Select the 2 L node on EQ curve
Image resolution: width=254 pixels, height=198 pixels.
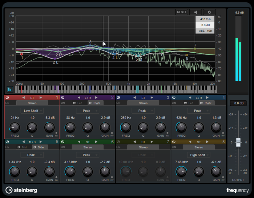click(x=55, y=59)
